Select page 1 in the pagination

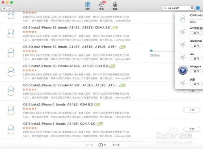tap(100, 145)
